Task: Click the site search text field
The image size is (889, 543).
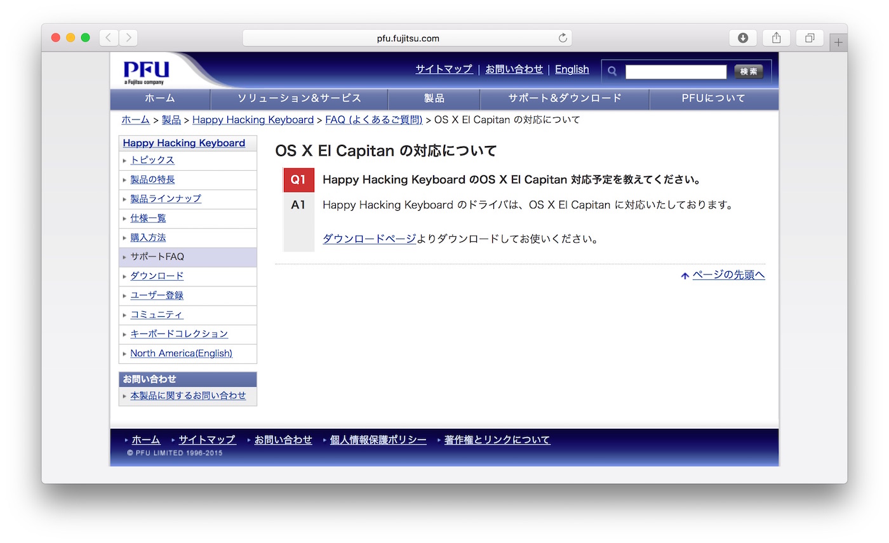Action: pos(676,72)
